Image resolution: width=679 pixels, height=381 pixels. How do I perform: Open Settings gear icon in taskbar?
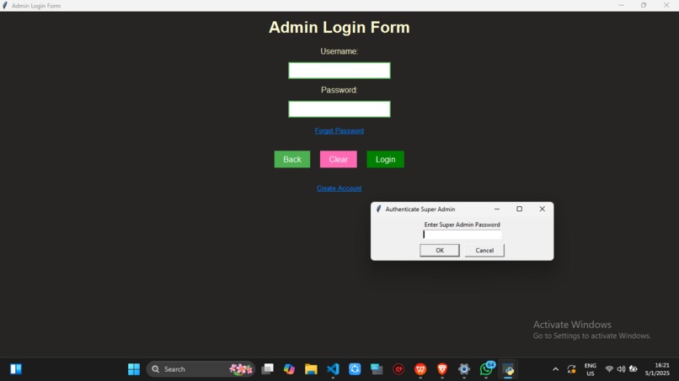(464, 369)
